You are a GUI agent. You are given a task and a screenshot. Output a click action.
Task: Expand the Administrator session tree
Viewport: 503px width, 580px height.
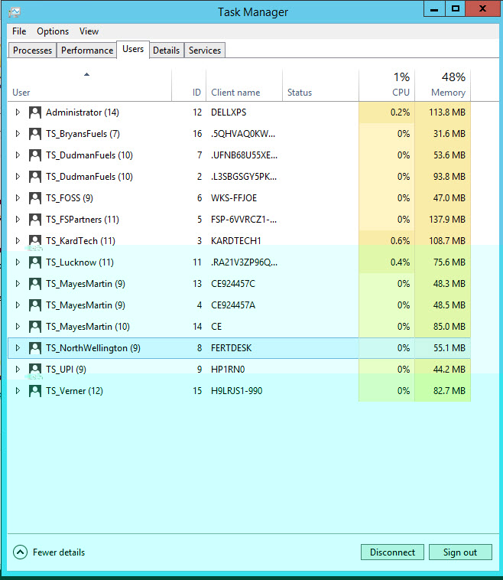coord(18,112)
